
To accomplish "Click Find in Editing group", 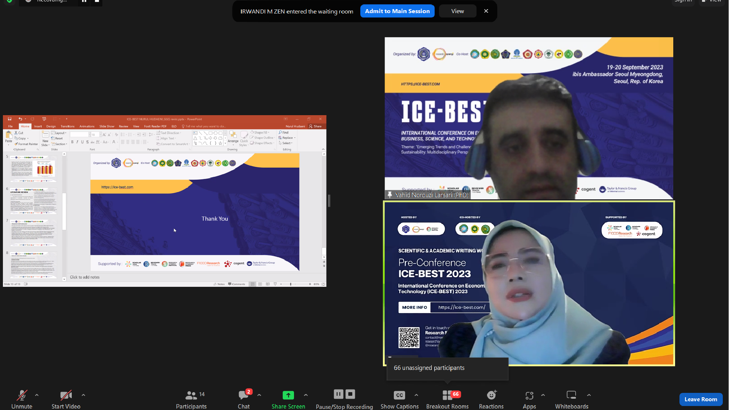I will coord(283,133).
